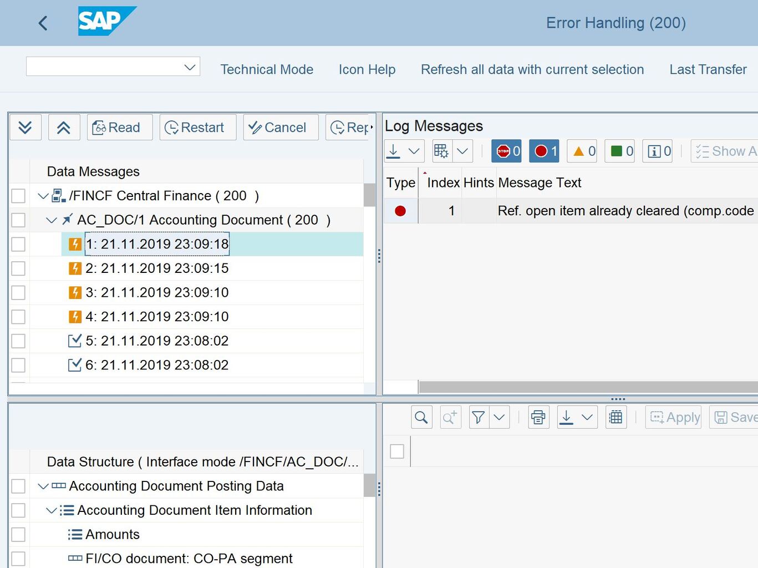Viewport: 758px width, 568px height.
Task: Open the filter dropdown arrow
Action: tap(499, 417)
